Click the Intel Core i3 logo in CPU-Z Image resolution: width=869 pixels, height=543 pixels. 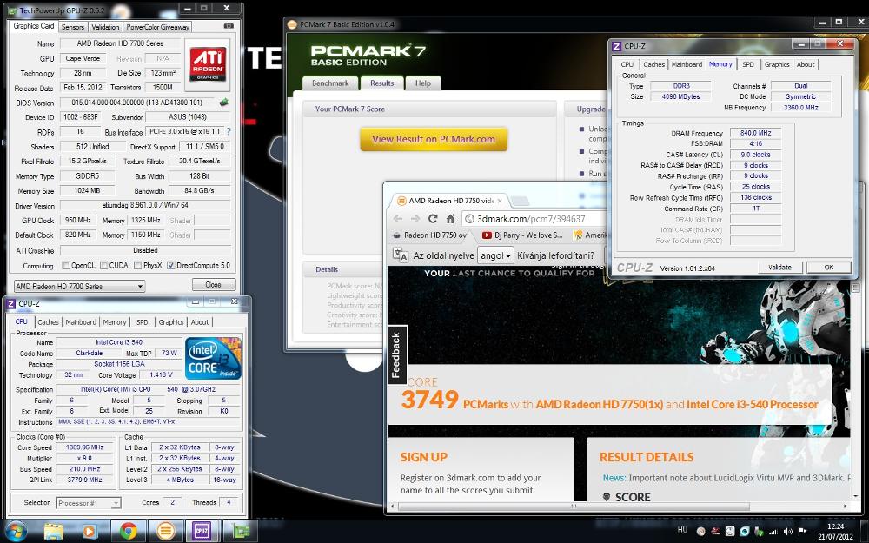214,358
